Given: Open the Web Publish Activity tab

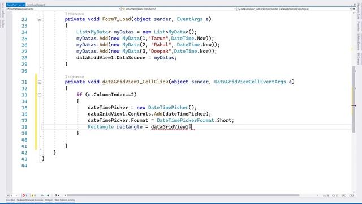Looking at the screenshot, I should click(x=64, y=200).
